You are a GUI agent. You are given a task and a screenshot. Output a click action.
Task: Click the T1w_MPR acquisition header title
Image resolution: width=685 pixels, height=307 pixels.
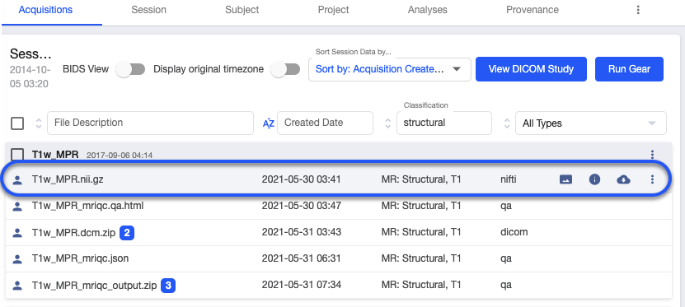tap(55, 155)
